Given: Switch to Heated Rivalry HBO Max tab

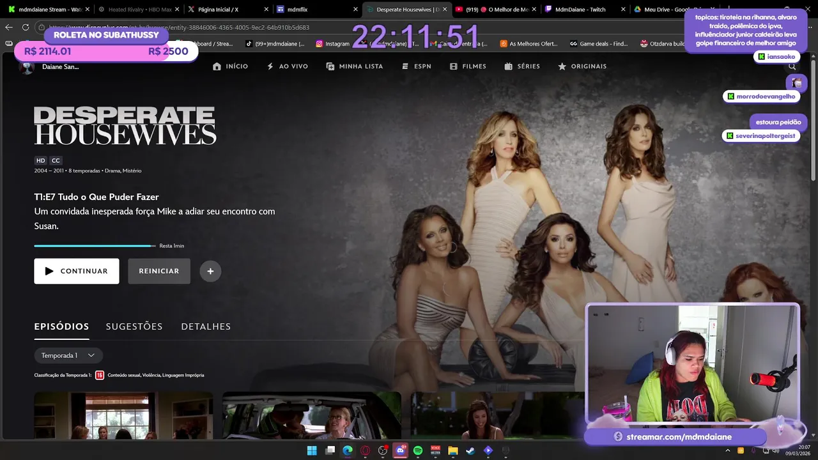Looking at the screenshot, I should tap(139, 10).
